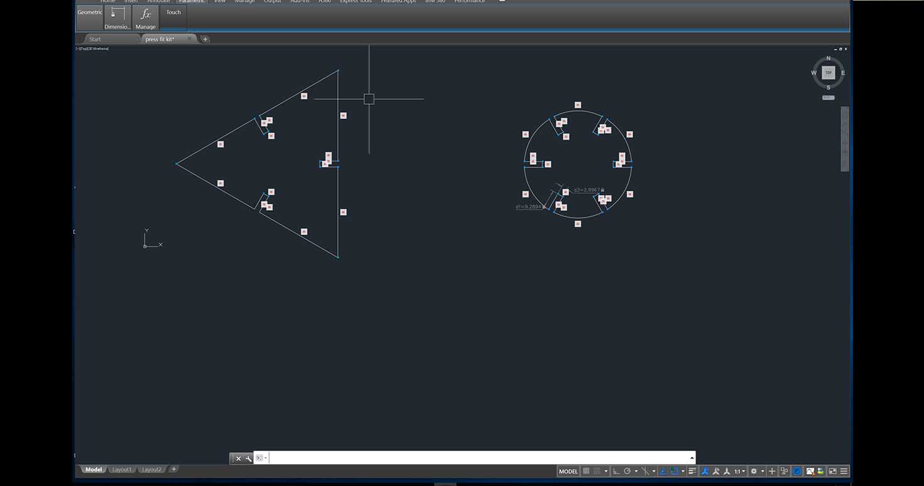
Task: Toggle 2D object snap
Action: (x=674, y=471)
